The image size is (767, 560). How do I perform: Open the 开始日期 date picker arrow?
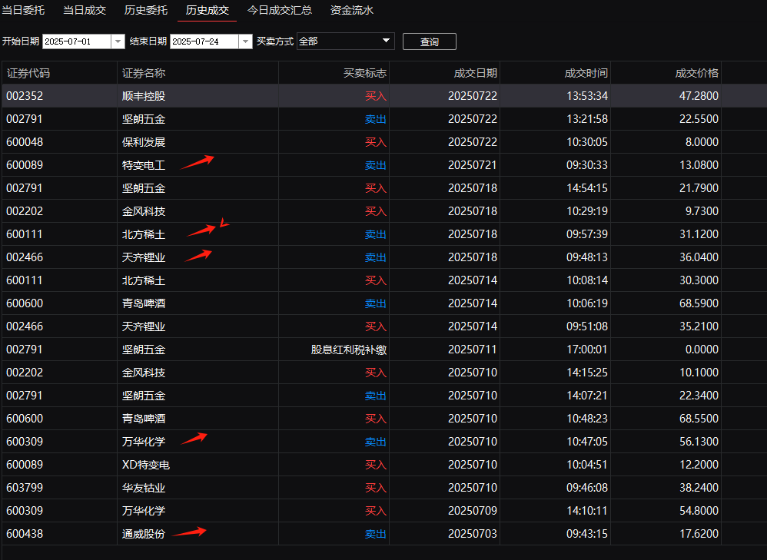click(118, 41)
